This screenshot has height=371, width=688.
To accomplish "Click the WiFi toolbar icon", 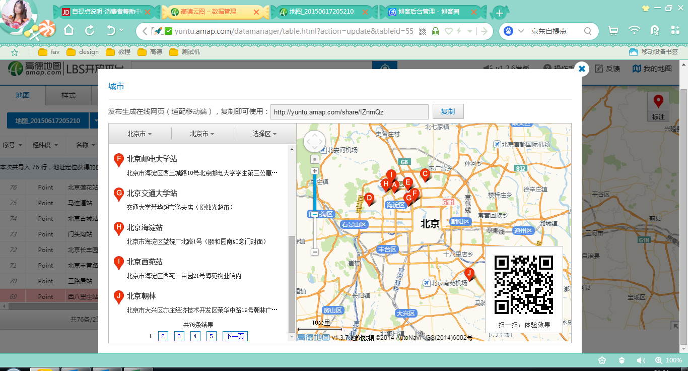I will (634, 31).
